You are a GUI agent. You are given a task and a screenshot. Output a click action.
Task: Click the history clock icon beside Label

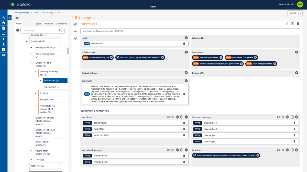75,38
